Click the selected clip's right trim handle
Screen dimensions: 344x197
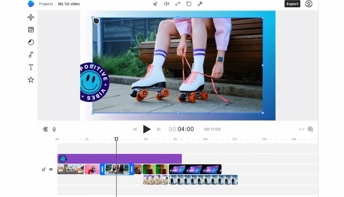[x=132, y=169]
